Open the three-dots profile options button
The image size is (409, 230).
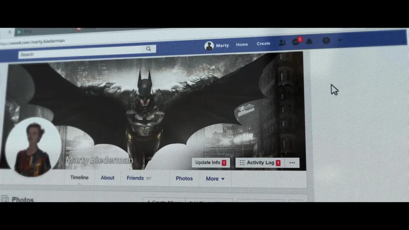[292, 163]
